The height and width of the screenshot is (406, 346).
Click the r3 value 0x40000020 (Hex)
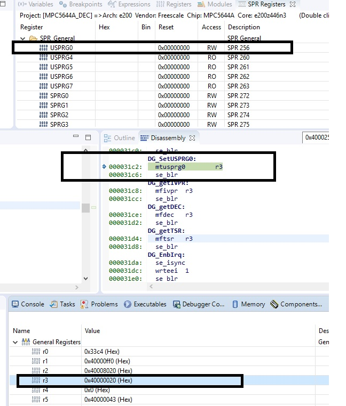pyautogui.click(x=108, y=380)
